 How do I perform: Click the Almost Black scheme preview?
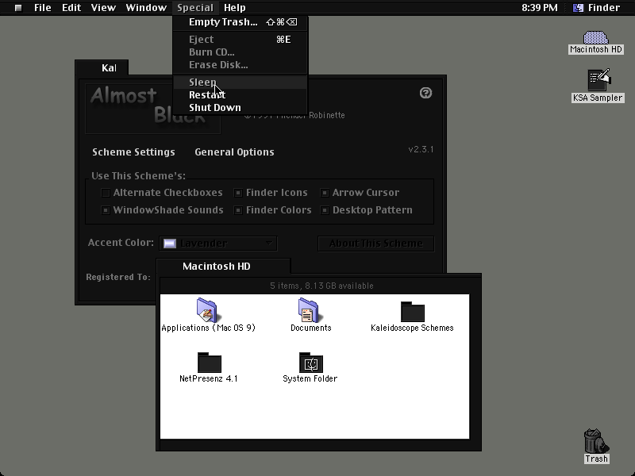point(152,108)
